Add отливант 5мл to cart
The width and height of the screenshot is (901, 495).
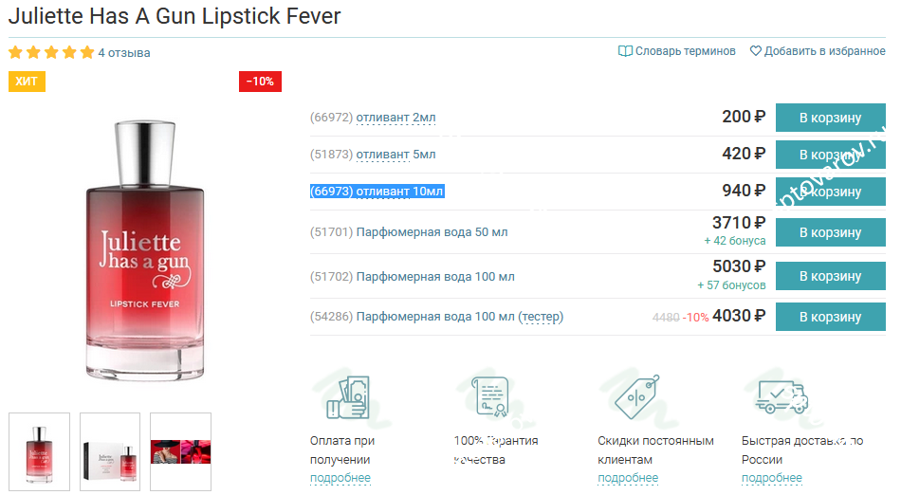tap(830, 155)
